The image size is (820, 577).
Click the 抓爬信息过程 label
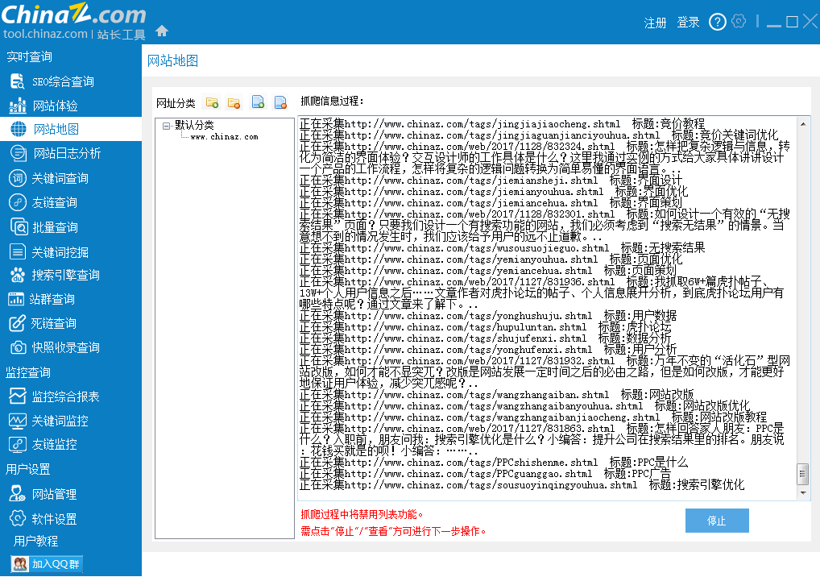[x=332, y=101]
